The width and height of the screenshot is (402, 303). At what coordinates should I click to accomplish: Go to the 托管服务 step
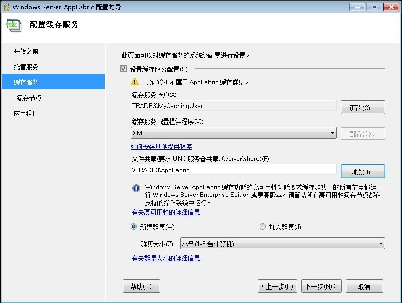tap(26, 67)
